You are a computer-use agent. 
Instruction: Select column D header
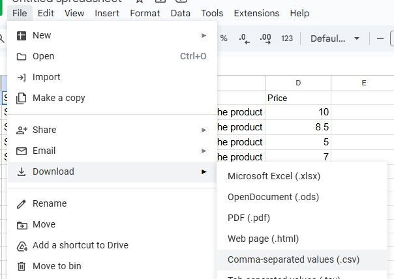coord(298,83)
